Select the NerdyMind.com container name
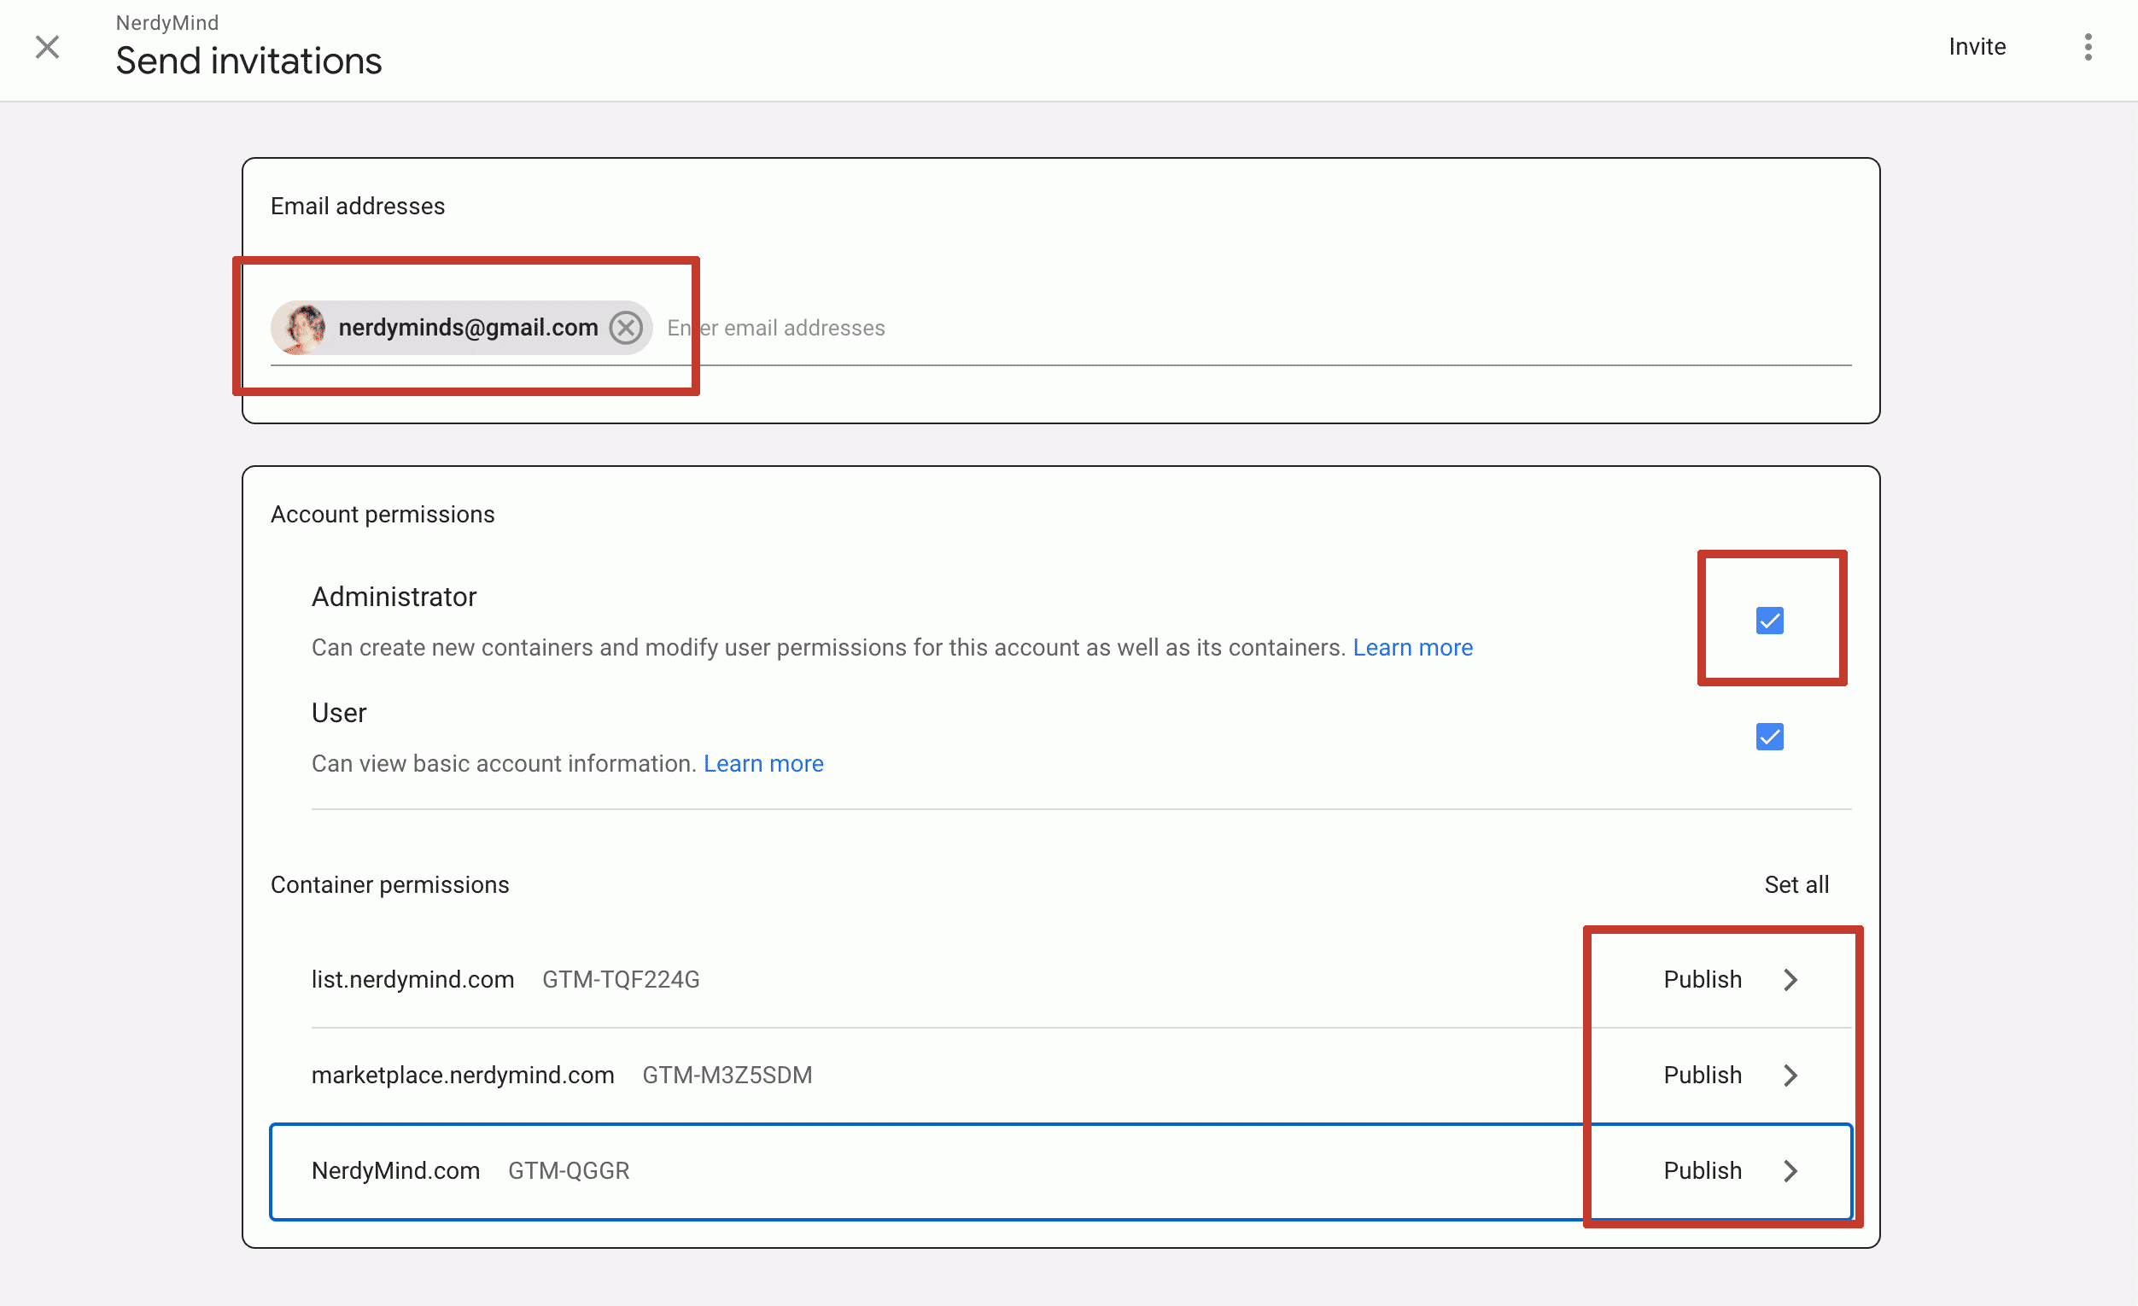 click(x=395, y=1171)
